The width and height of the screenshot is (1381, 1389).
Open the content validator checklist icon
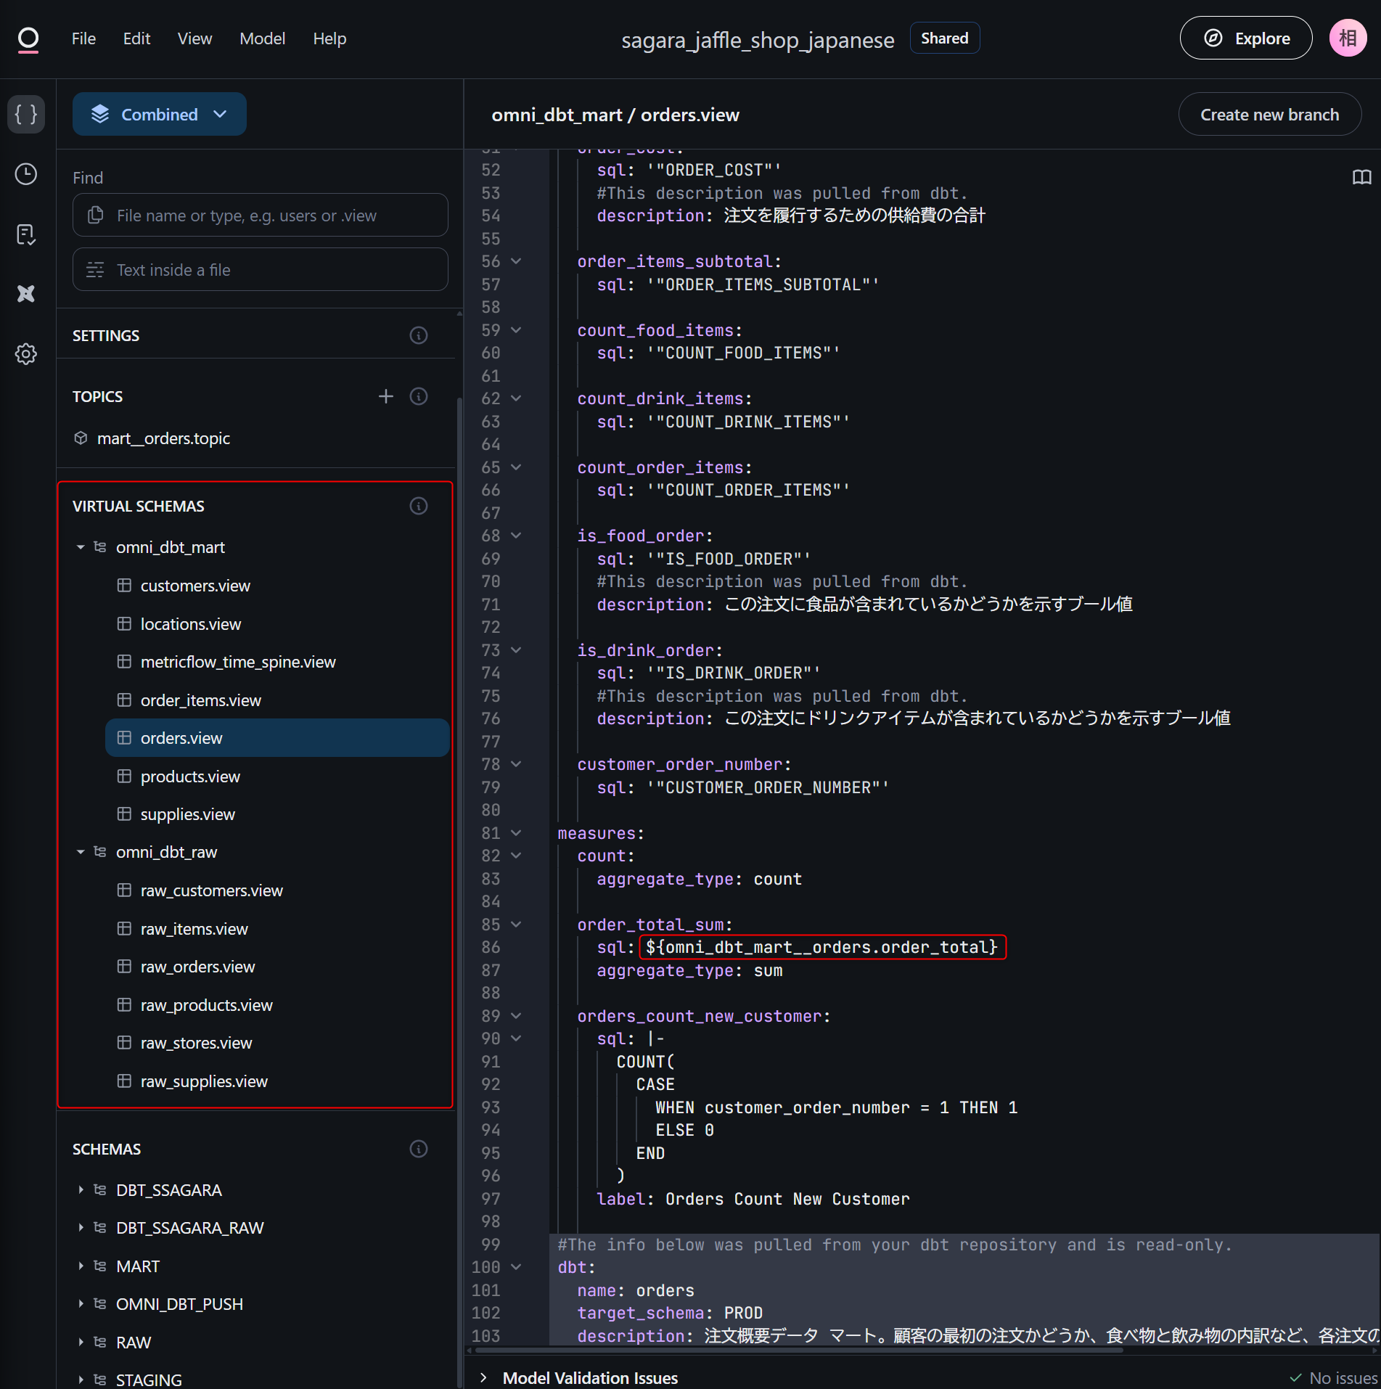(x=26, y=234)
